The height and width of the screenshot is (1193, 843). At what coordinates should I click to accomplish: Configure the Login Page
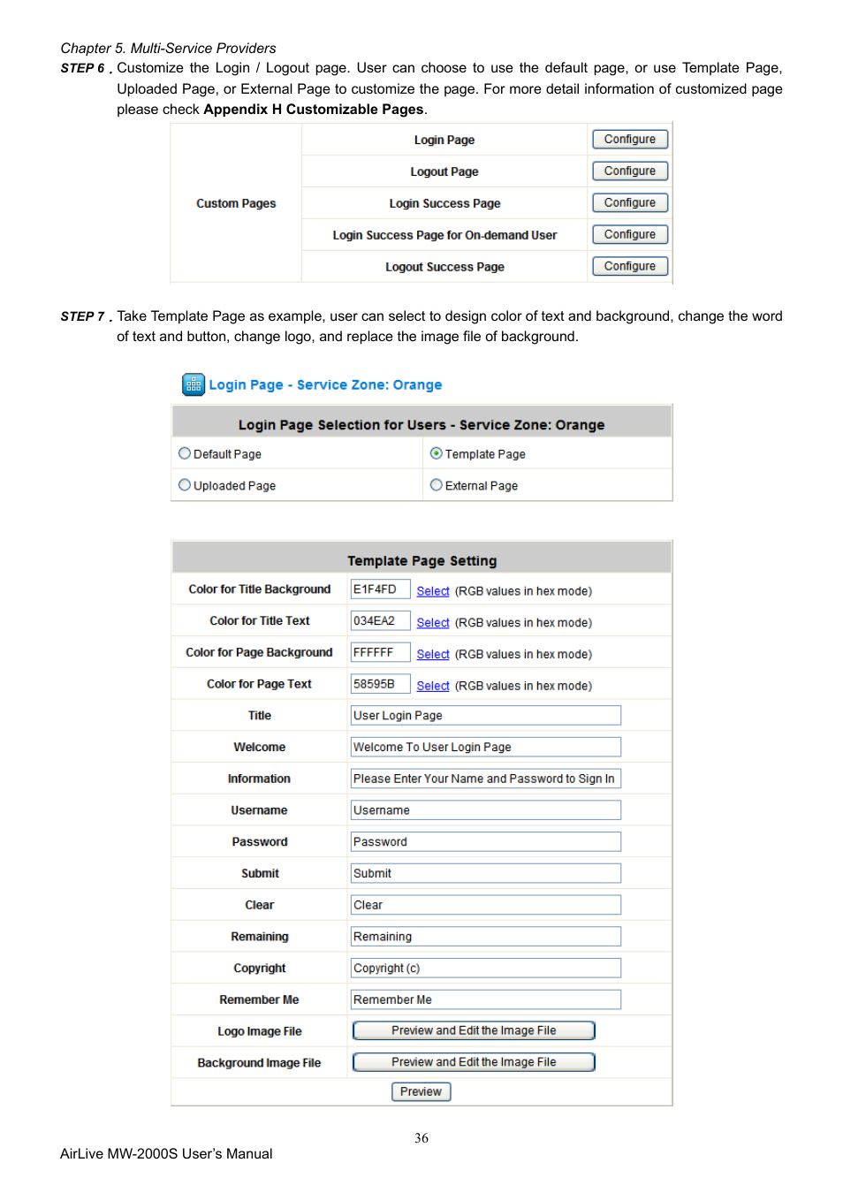click(630, 140)
